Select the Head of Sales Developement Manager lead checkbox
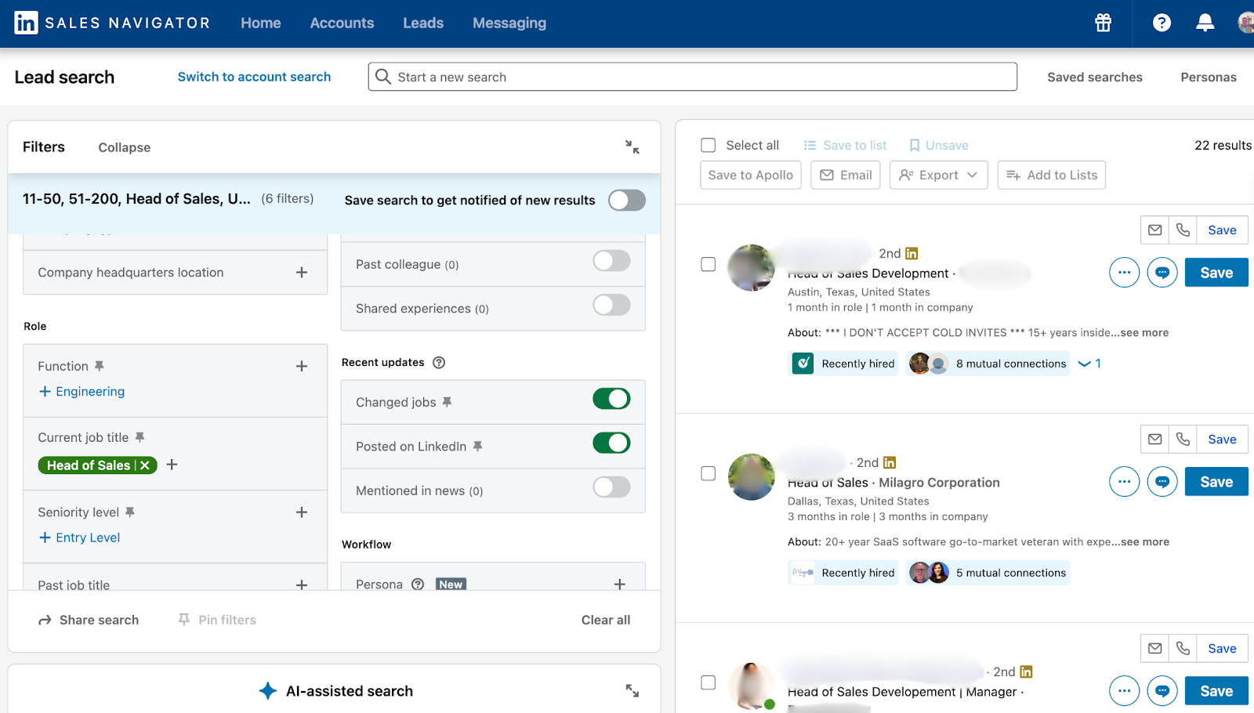This screenshot has height=713, width=1254. tap(709, 682)
